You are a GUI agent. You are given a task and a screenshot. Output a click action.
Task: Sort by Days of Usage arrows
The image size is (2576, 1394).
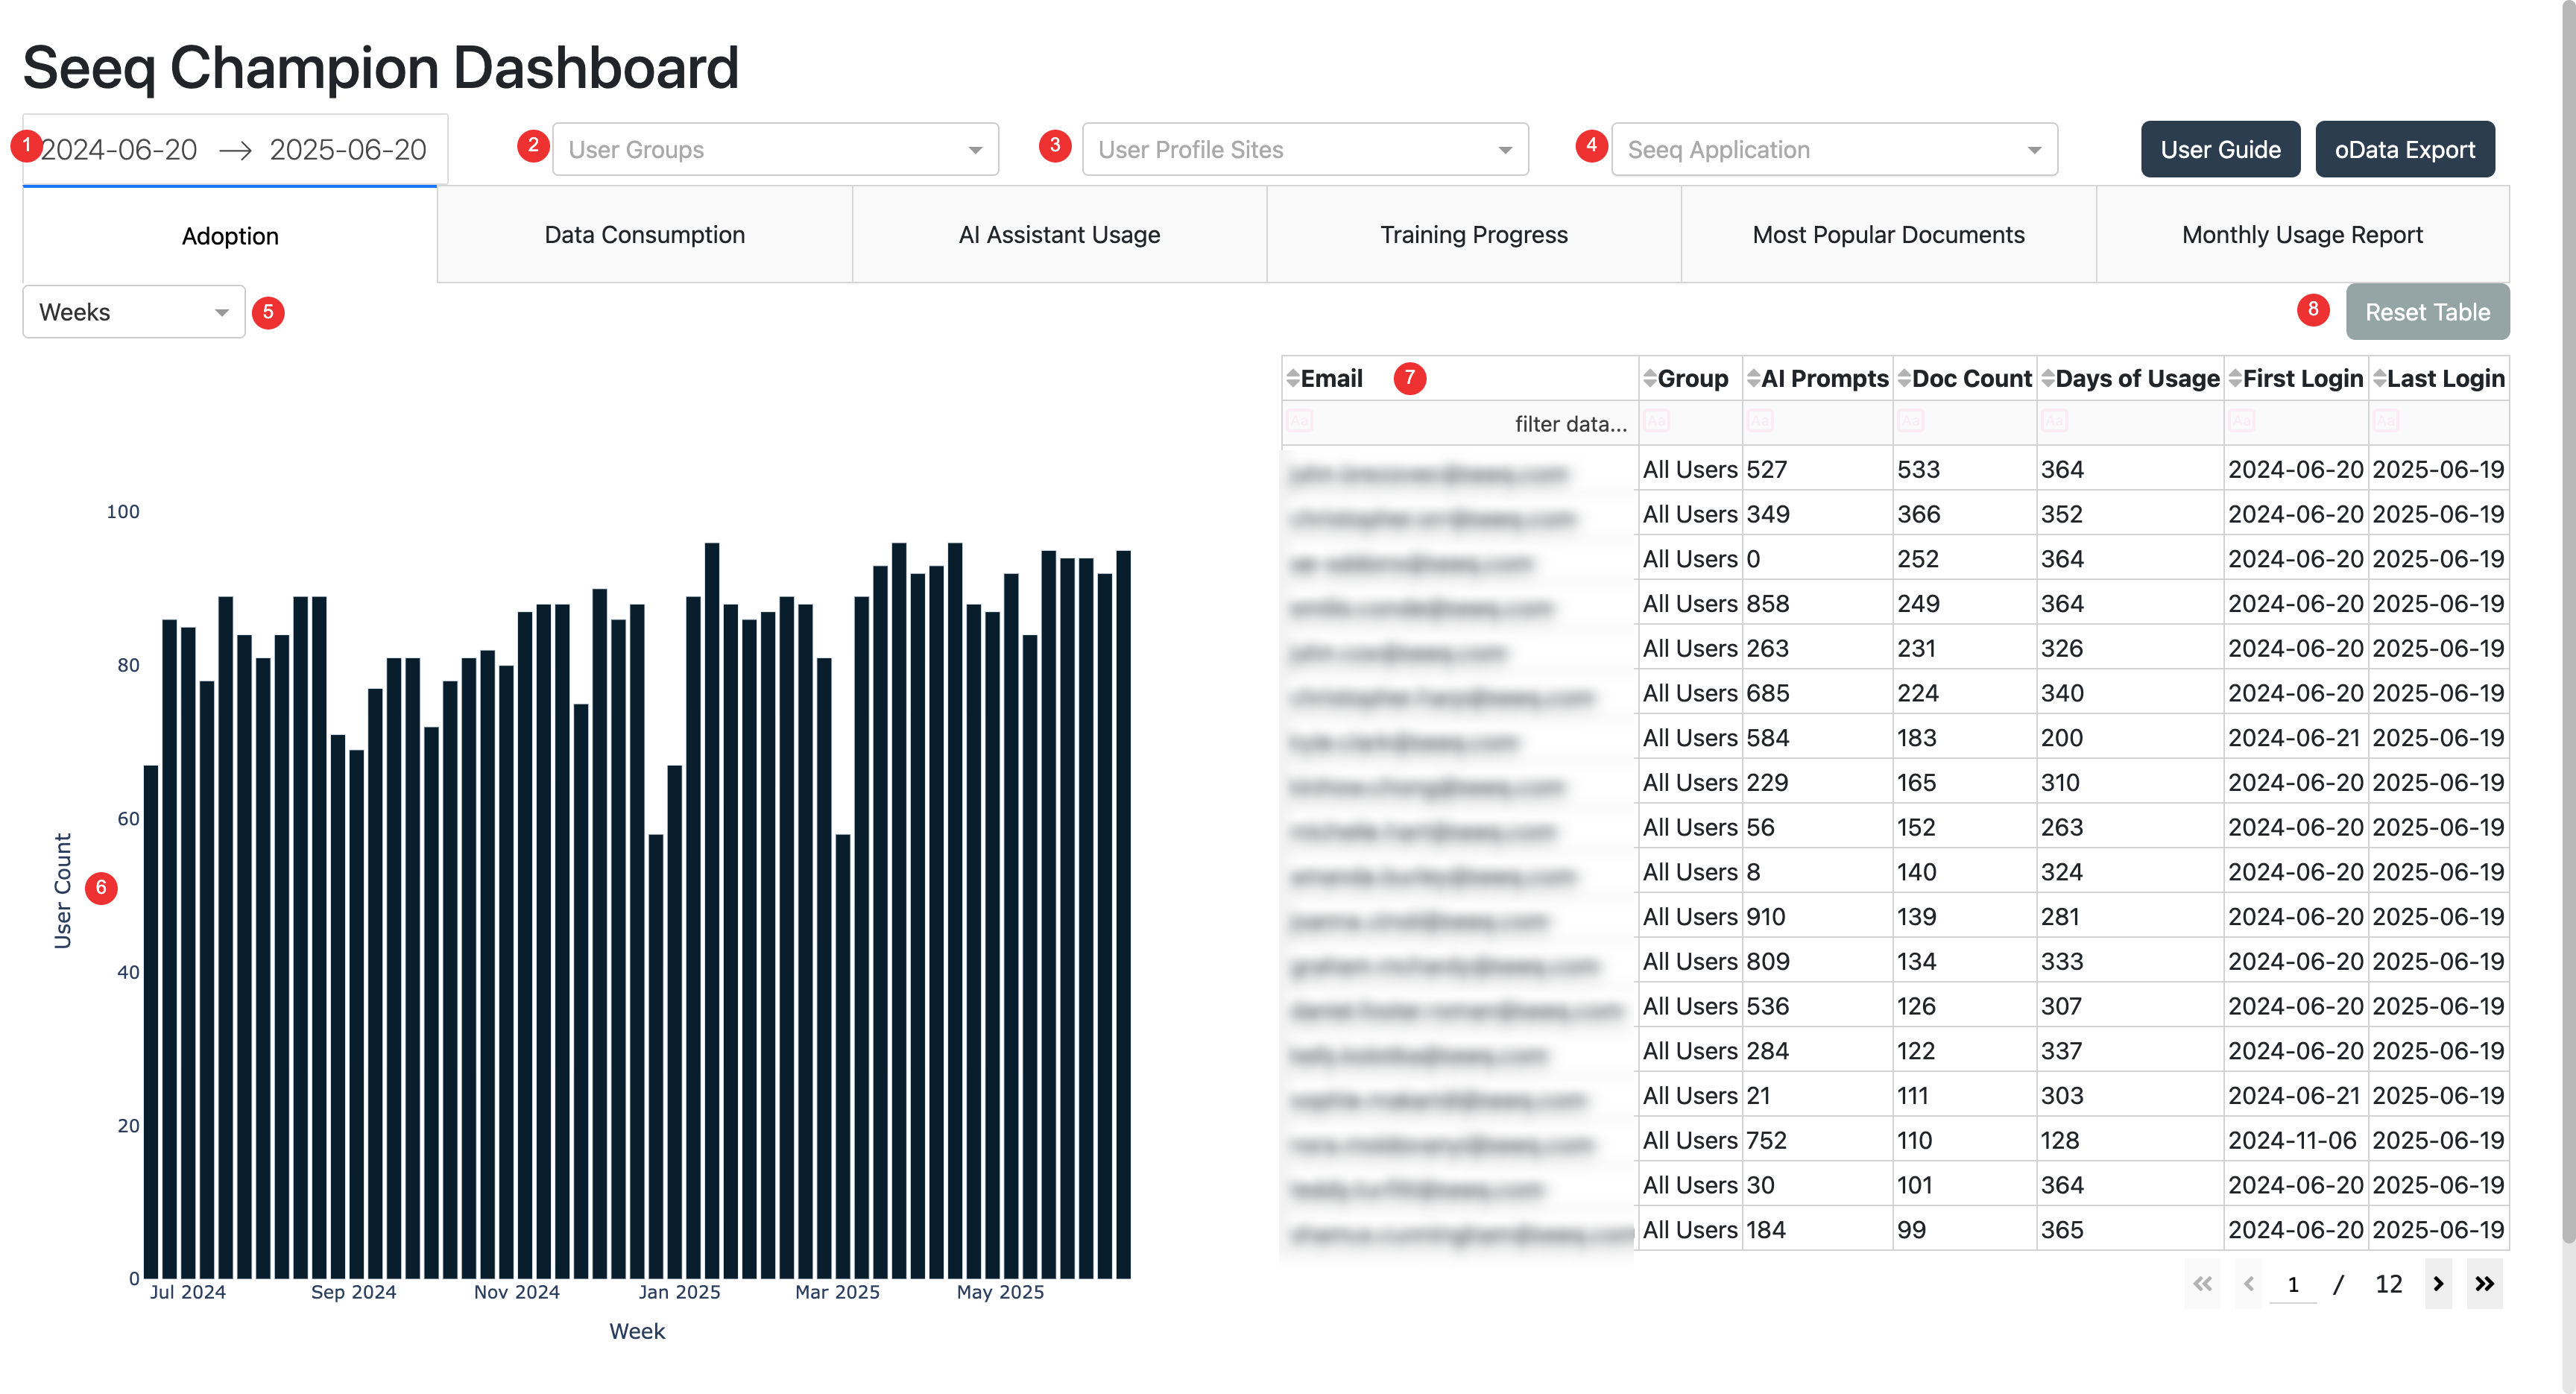2048,378
